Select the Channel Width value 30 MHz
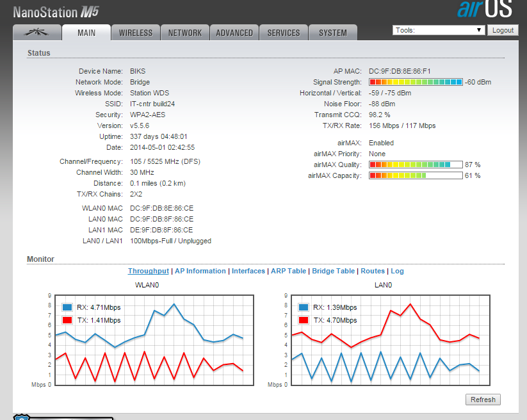Viewport: 527px width, 420px height. coord(142,172)
